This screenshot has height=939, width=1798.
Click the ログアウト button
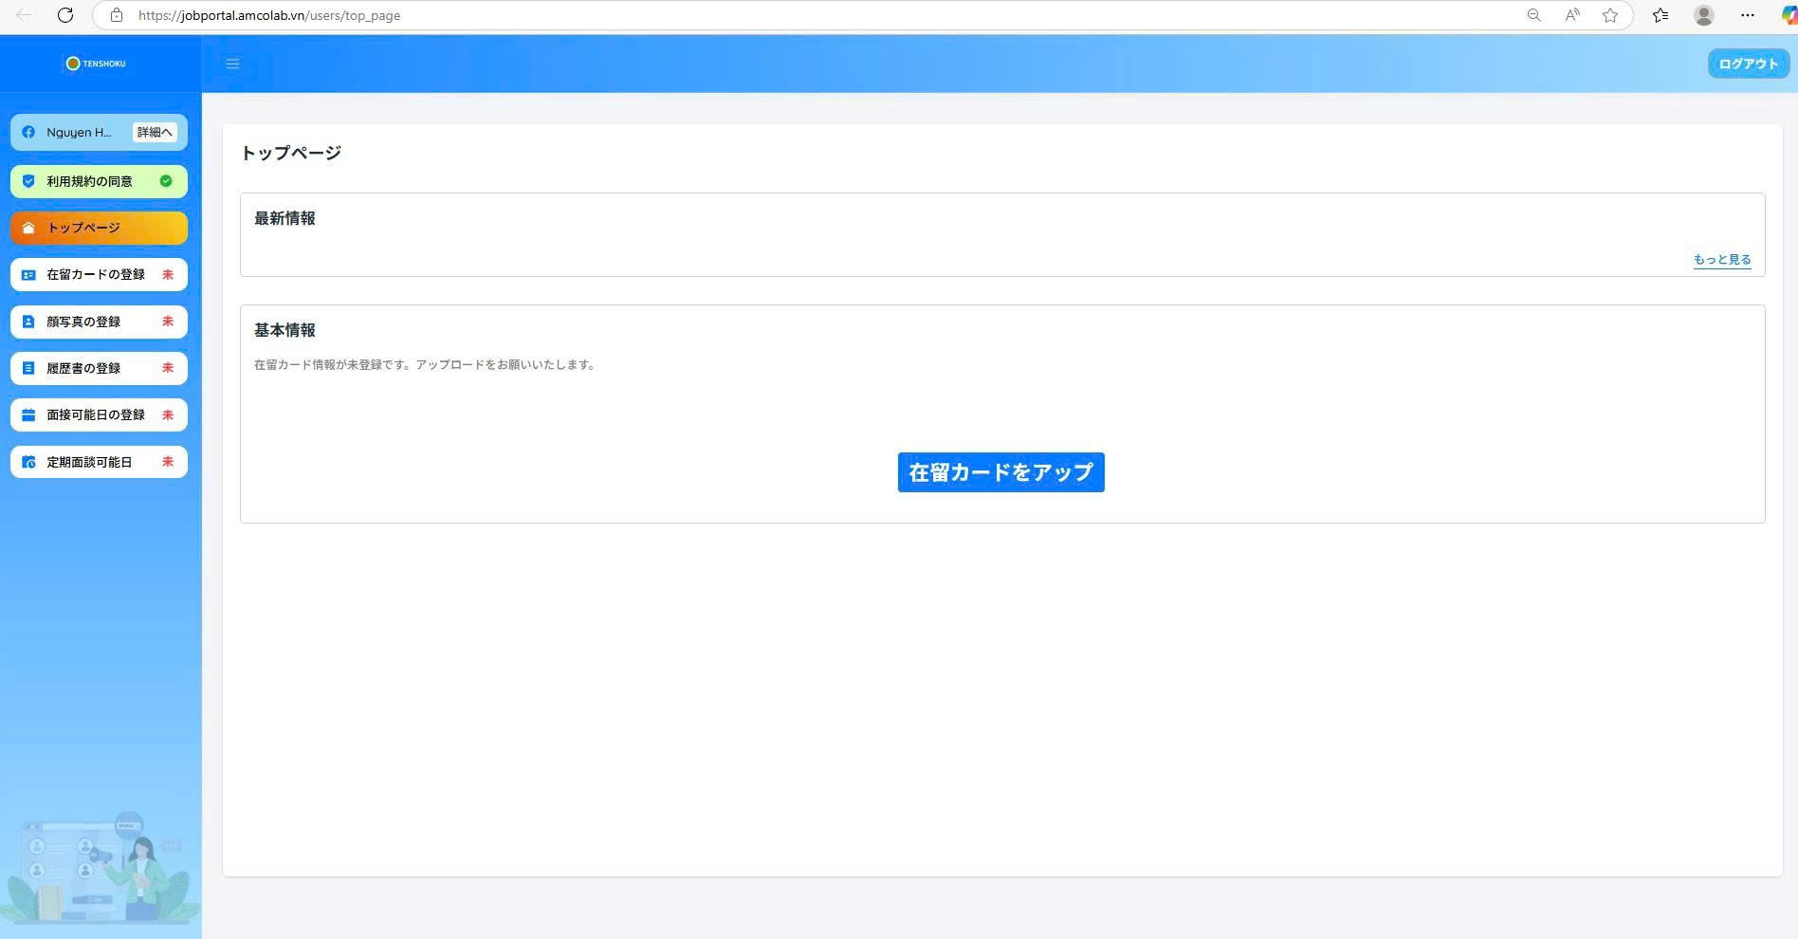(x=1748, y=64)
